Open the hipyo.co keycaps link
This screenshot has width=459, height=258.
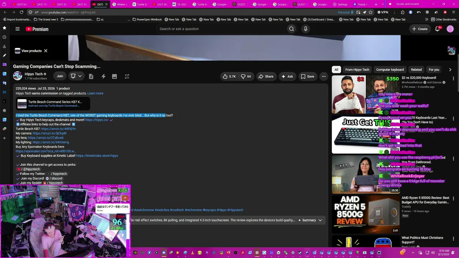pyautogui.click(x=97, y=120)
